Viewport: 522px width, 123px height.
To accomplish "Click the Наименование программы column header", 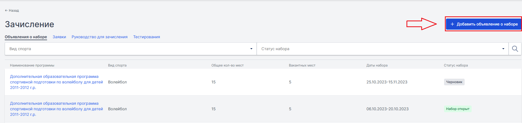I will pyautogui.click(x=32, y=65).
